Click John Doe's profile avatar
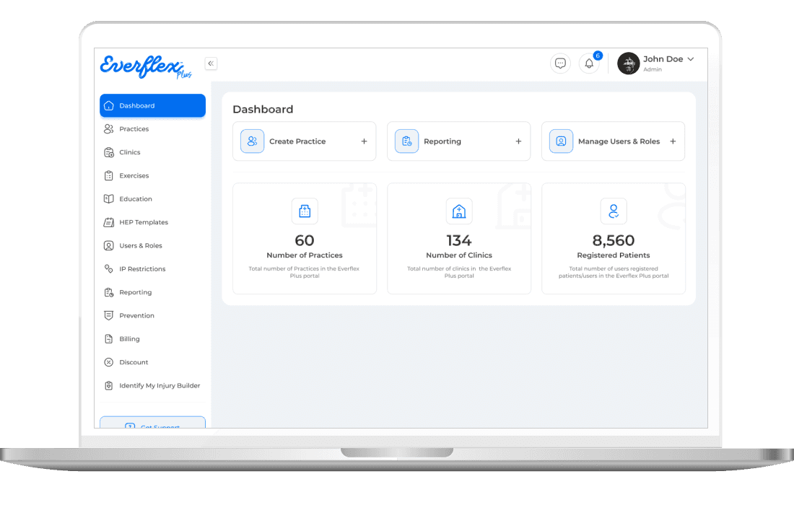This screenshot has height=505, width=794. (x=629, y=63)
